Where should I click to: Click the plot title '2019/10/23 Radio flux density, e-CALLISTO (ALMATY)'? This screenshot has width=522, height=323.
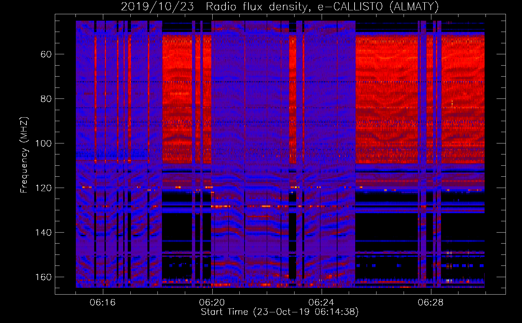point(280,7)
